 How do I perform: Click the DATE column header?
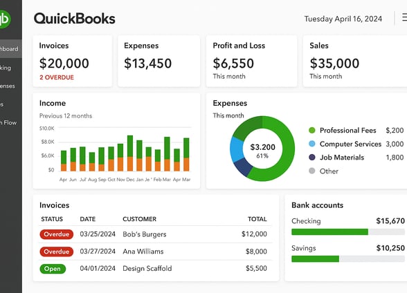click(88, 219)
